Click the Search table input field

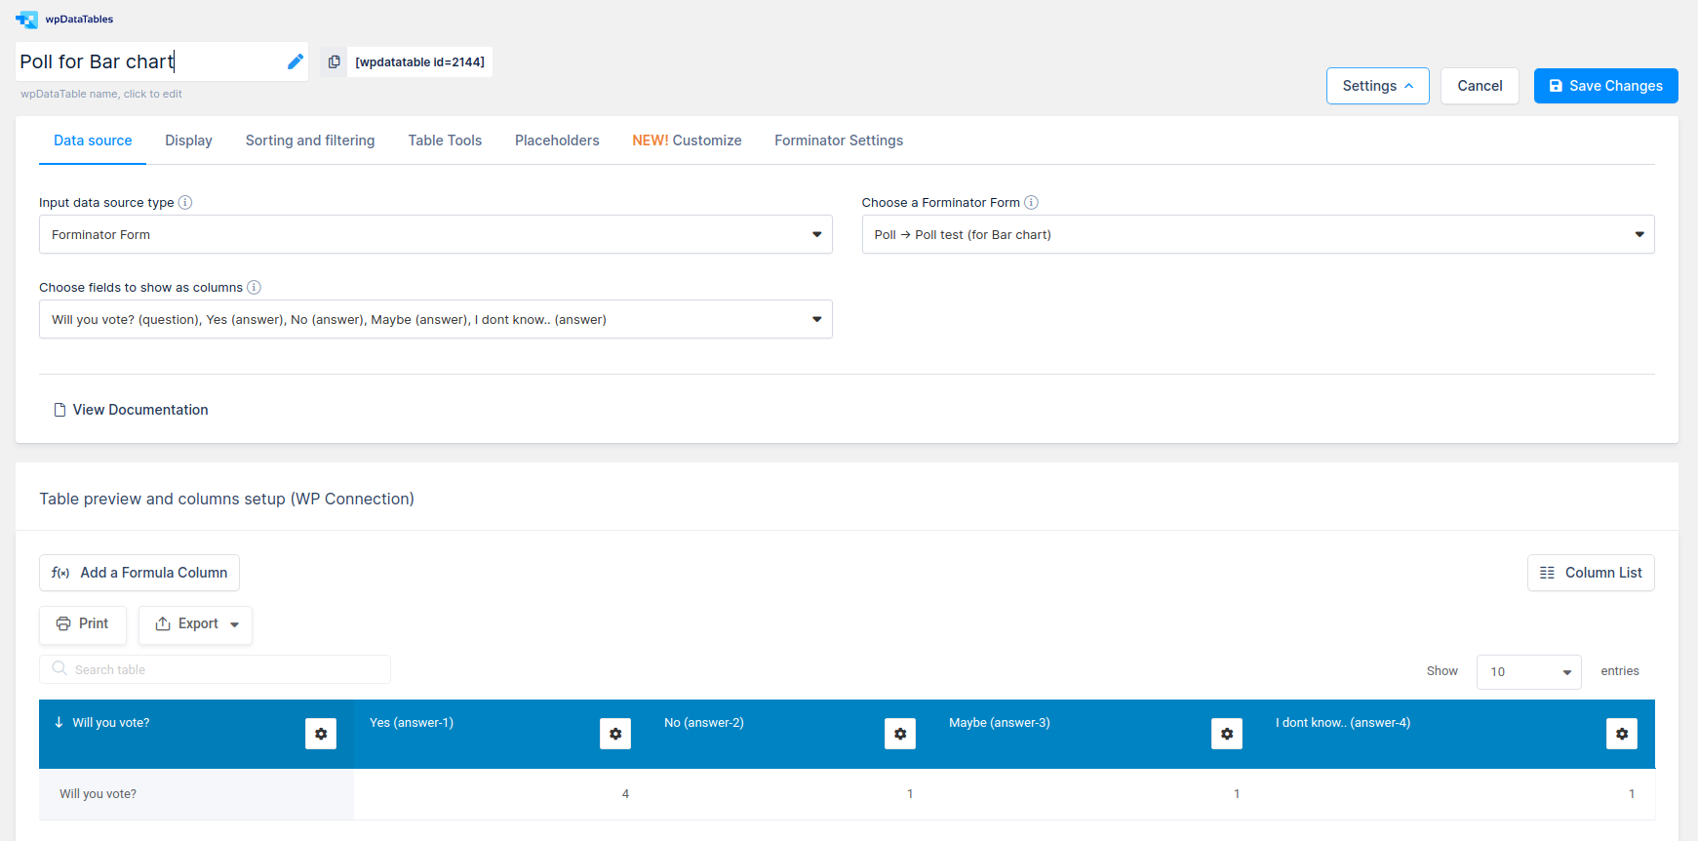pyautogui.click(x=215, y=669)
